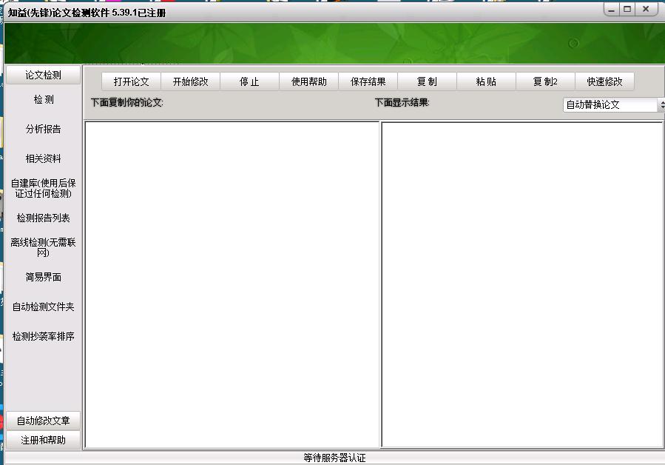Open the 自动替换论文 dropdown
The height and width of the screenshot is (465, 665).
613,105
